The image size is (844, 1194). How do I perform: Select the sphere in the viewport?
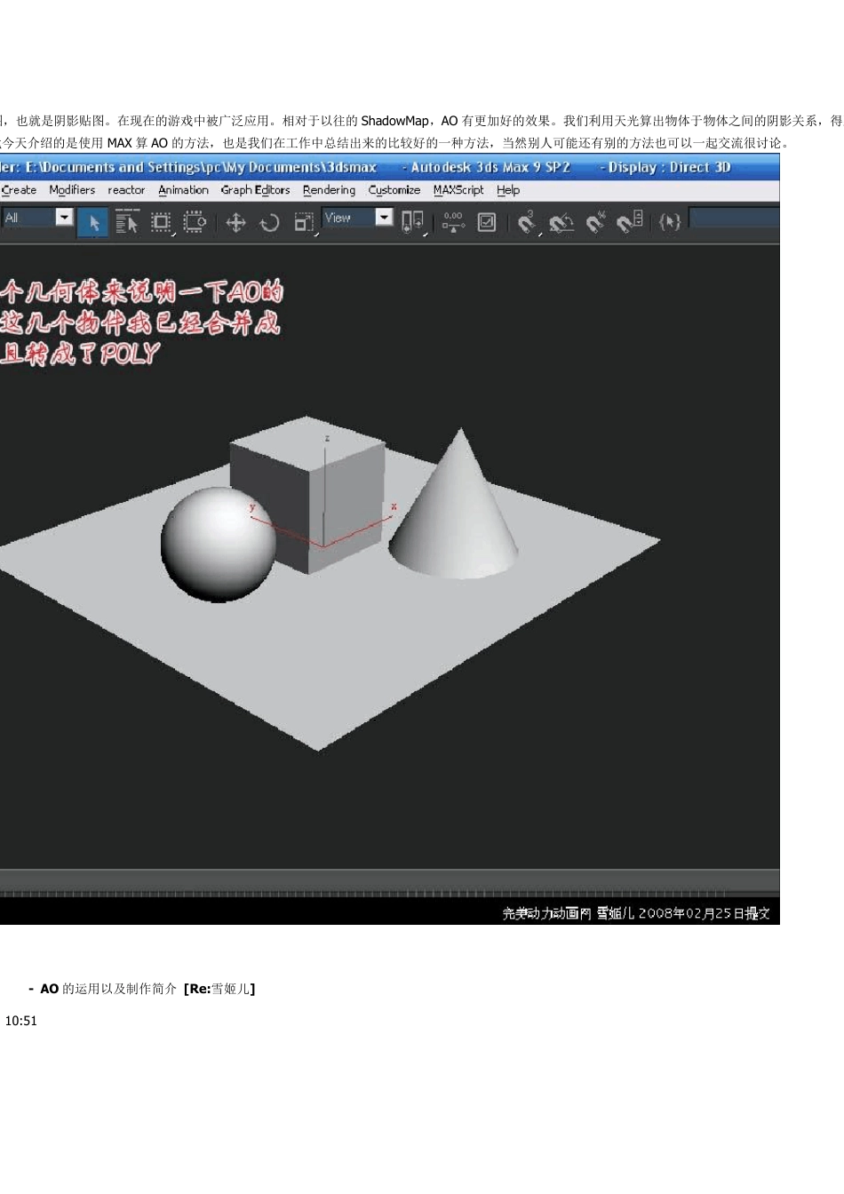point(218,544)
